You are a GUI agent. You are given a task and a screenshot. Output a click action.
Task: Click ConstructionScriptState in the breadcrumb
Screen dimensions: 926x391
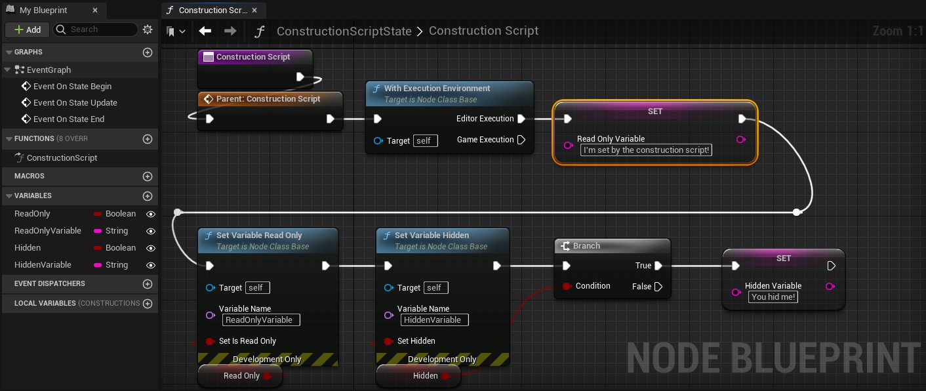pos(344,31)
